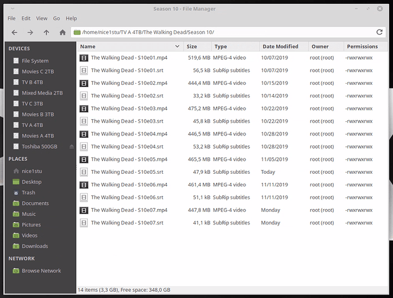
Task: Click the File System drive icon
Action: 16,61
